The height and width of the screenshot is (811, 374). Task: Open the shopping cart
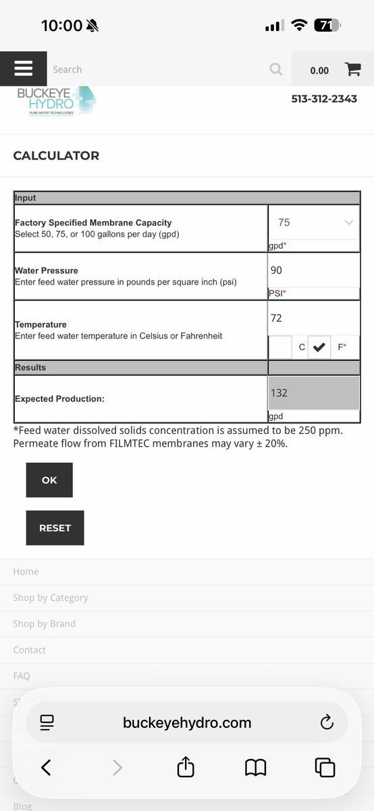pos(352,70)
